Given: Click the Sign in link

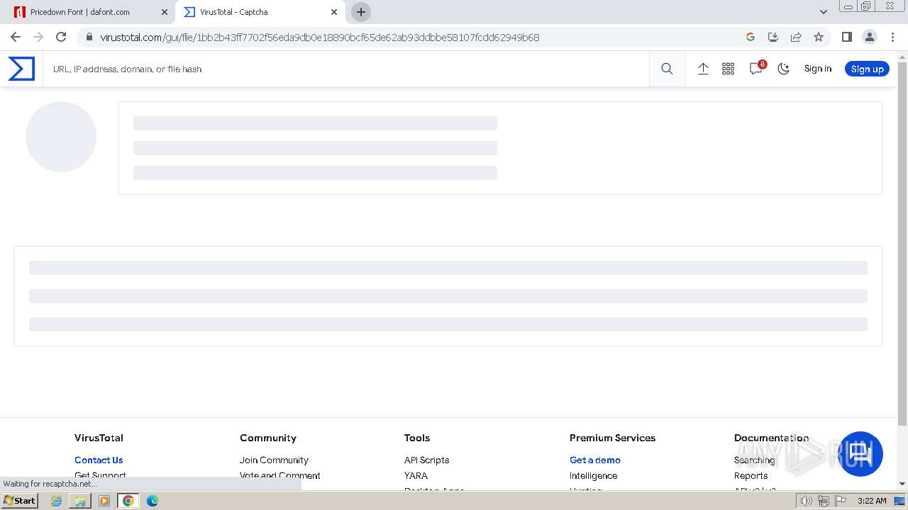Looking at the screenshot, I should (x=817, y=69).
